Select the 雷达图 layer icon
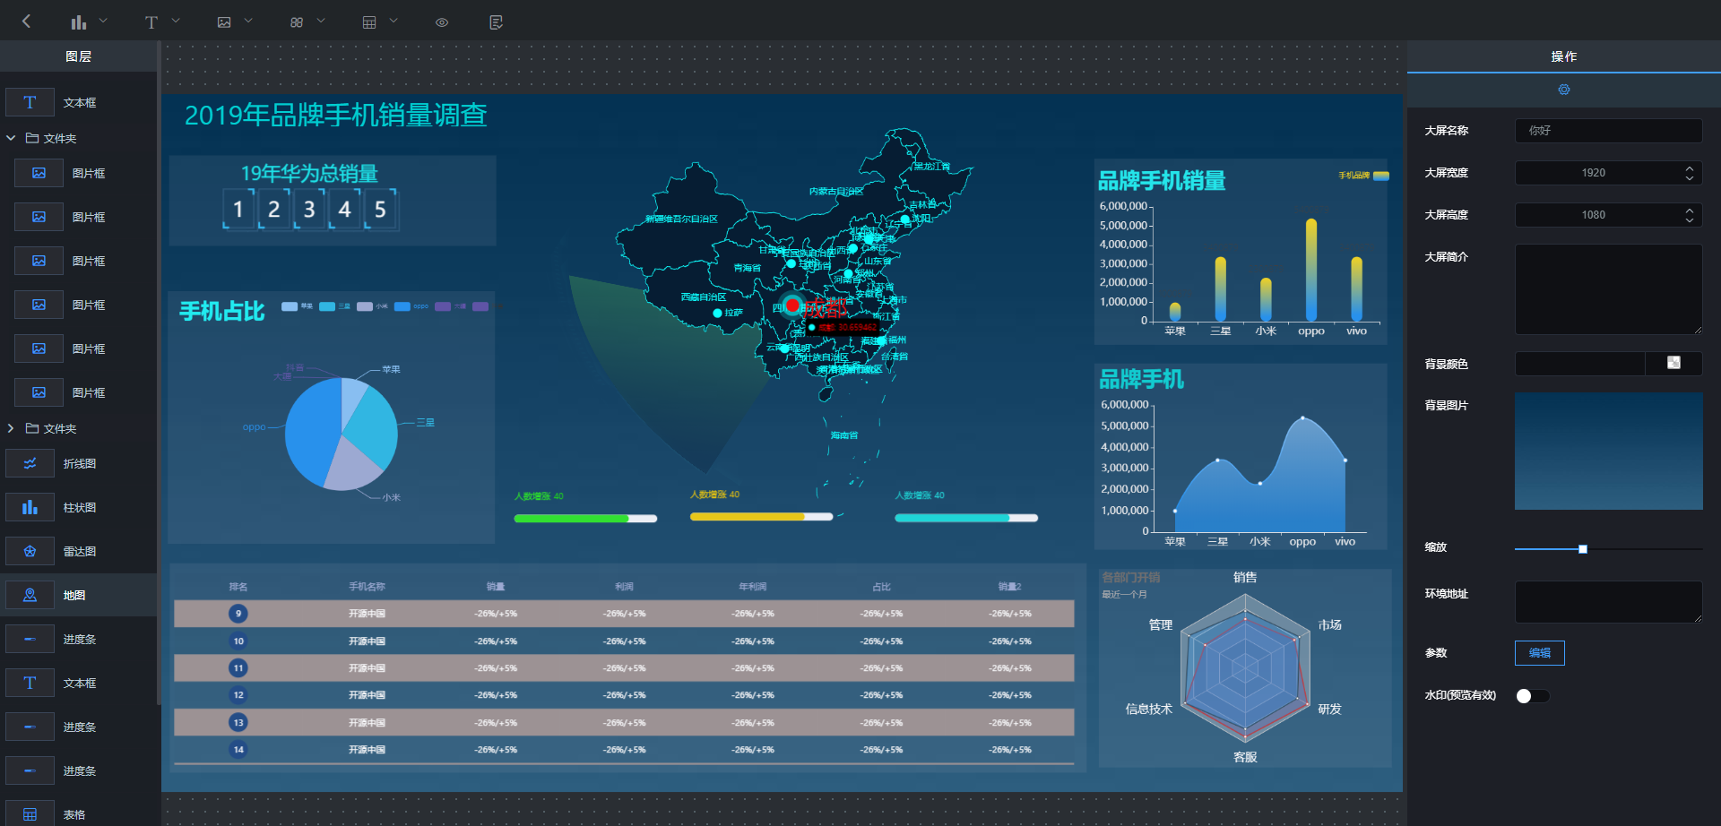 click(30, 552)
